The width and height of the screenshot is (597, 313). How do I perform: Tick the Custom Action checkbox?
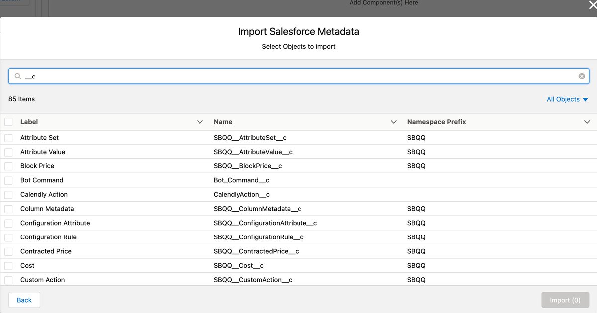[x=8, y=280]
